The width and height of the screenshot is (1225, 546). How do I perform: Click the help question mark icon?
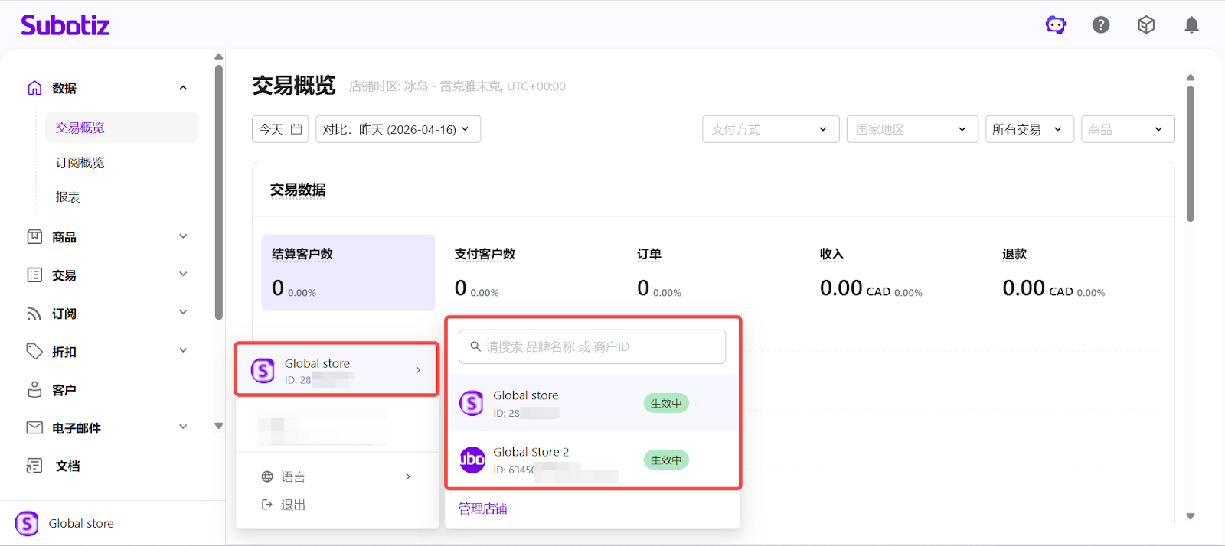(x=1101, y=25)
